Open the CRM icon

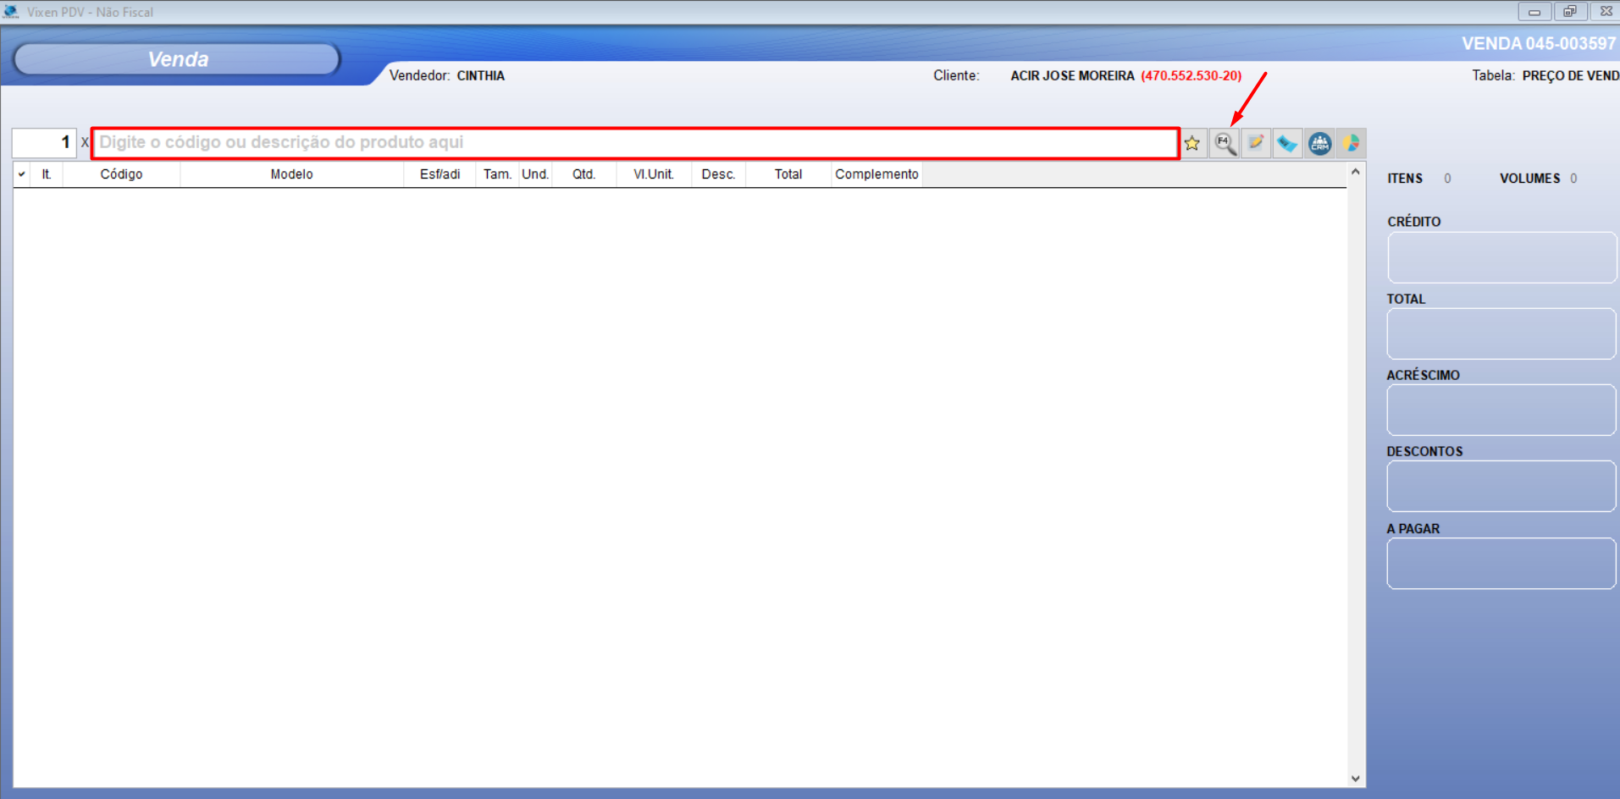[1319, 144]
